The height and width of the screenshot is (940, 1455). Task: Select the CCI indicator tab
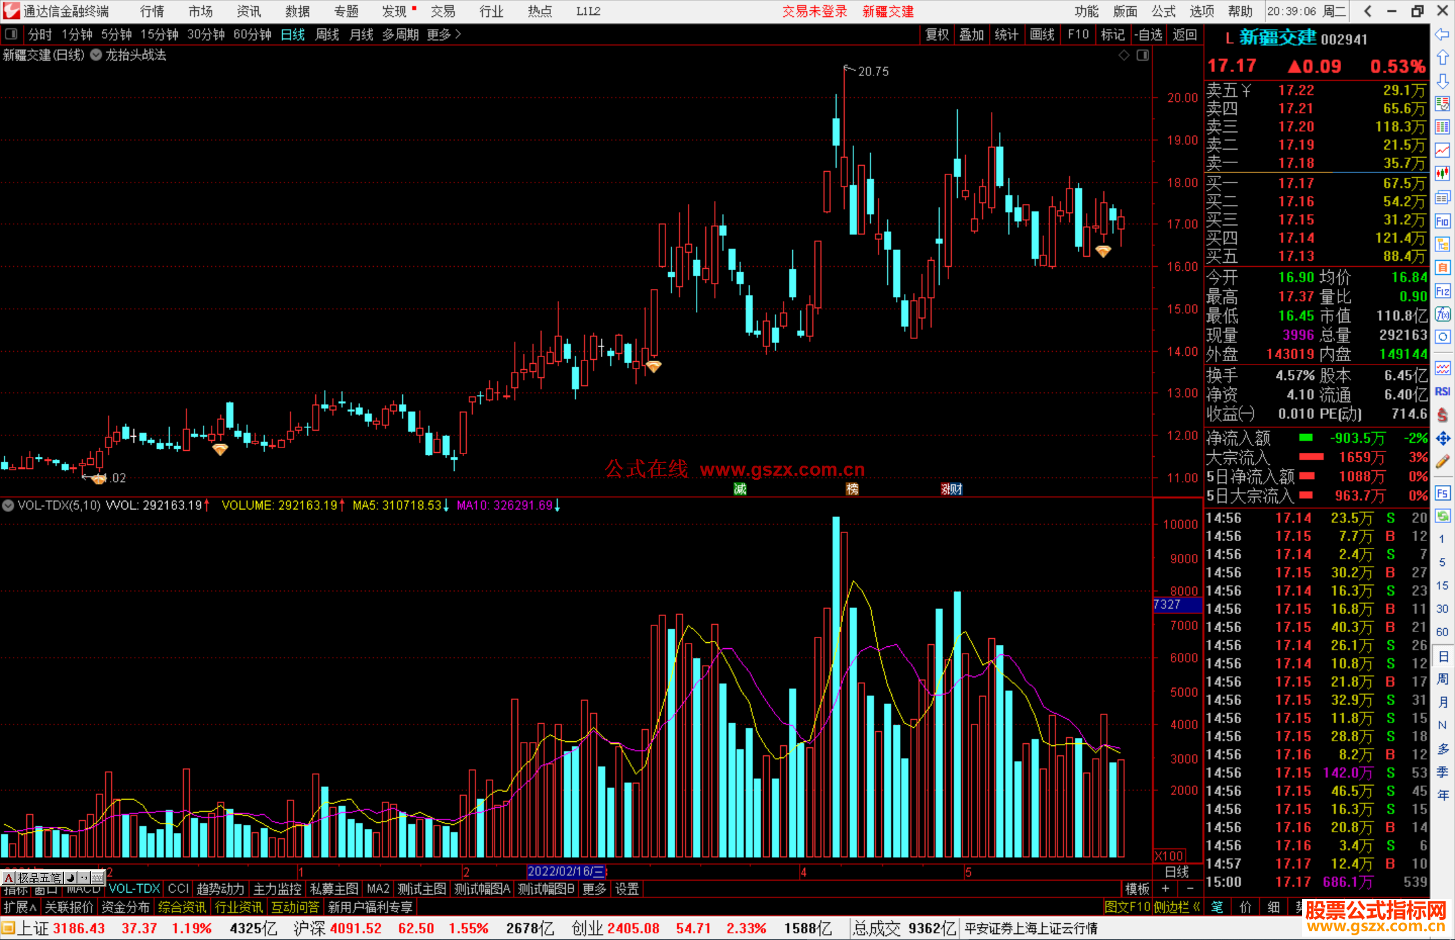(x=179, y=889)
